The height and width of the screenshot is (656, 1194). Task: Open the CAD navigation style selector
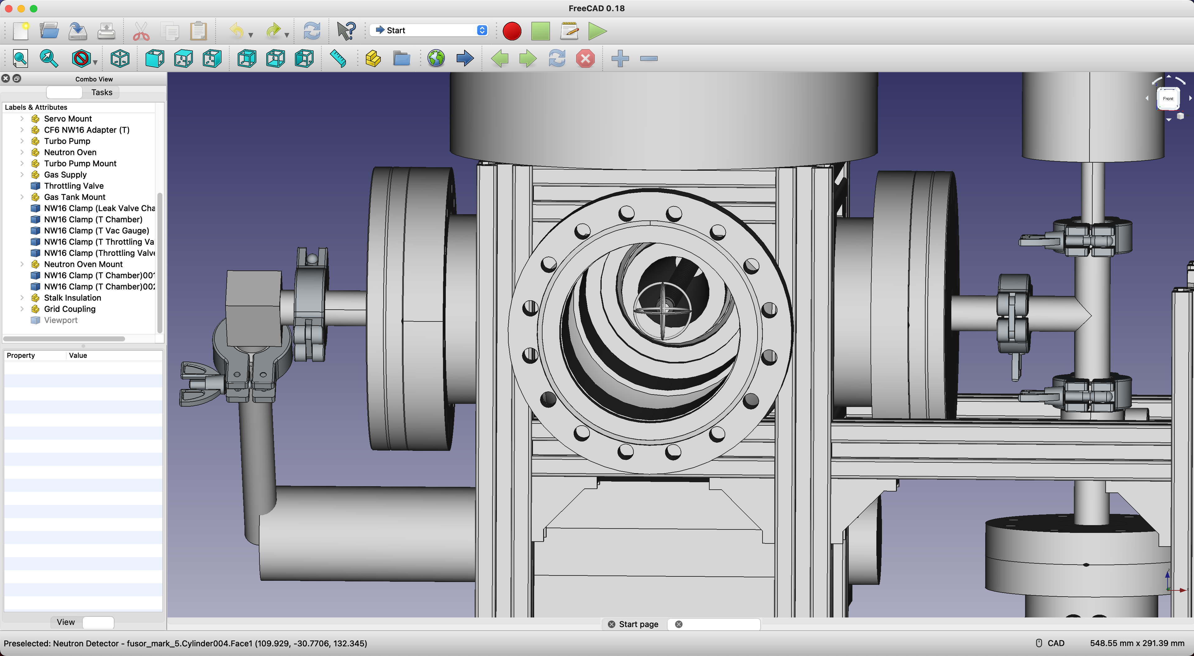click(1050, 643)
